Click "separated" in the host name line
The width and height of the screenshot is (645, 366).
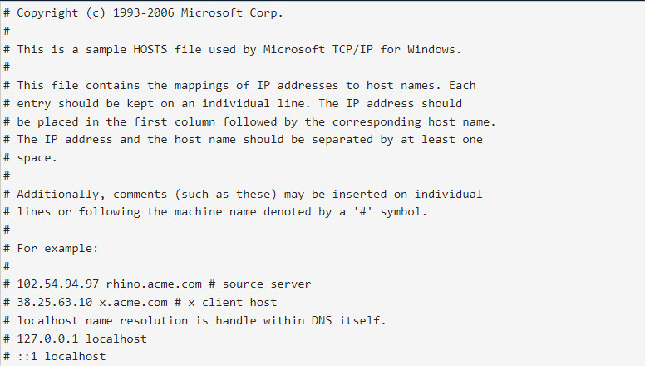coord(342,140)
